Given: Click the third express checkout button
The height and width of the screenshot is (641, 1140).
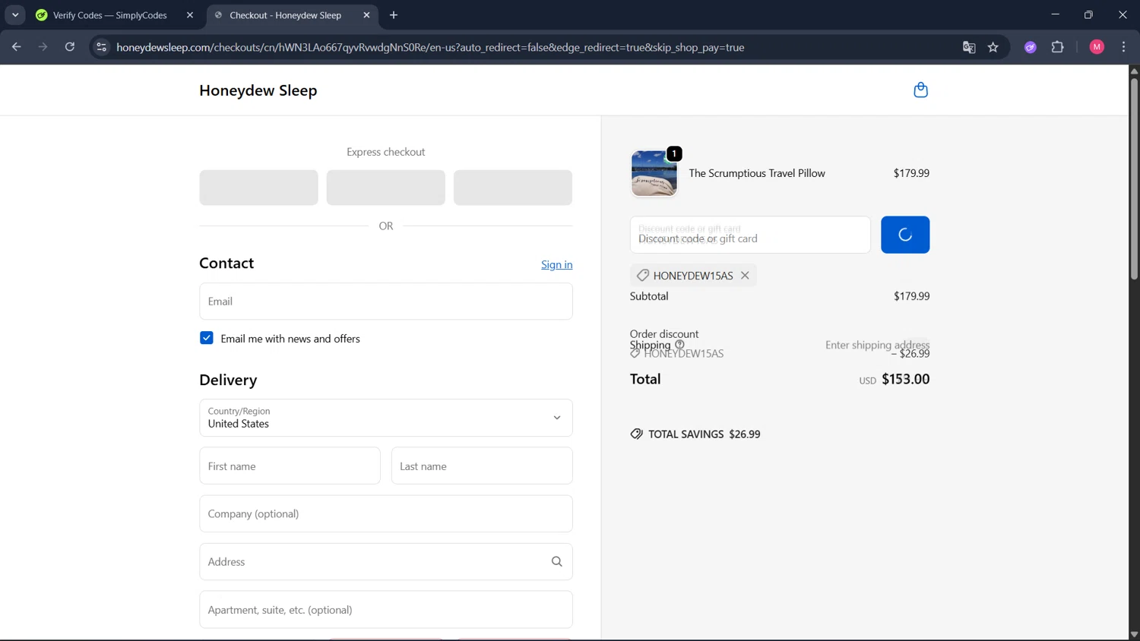Looking at the screenshot, I should tap(513, 188).
